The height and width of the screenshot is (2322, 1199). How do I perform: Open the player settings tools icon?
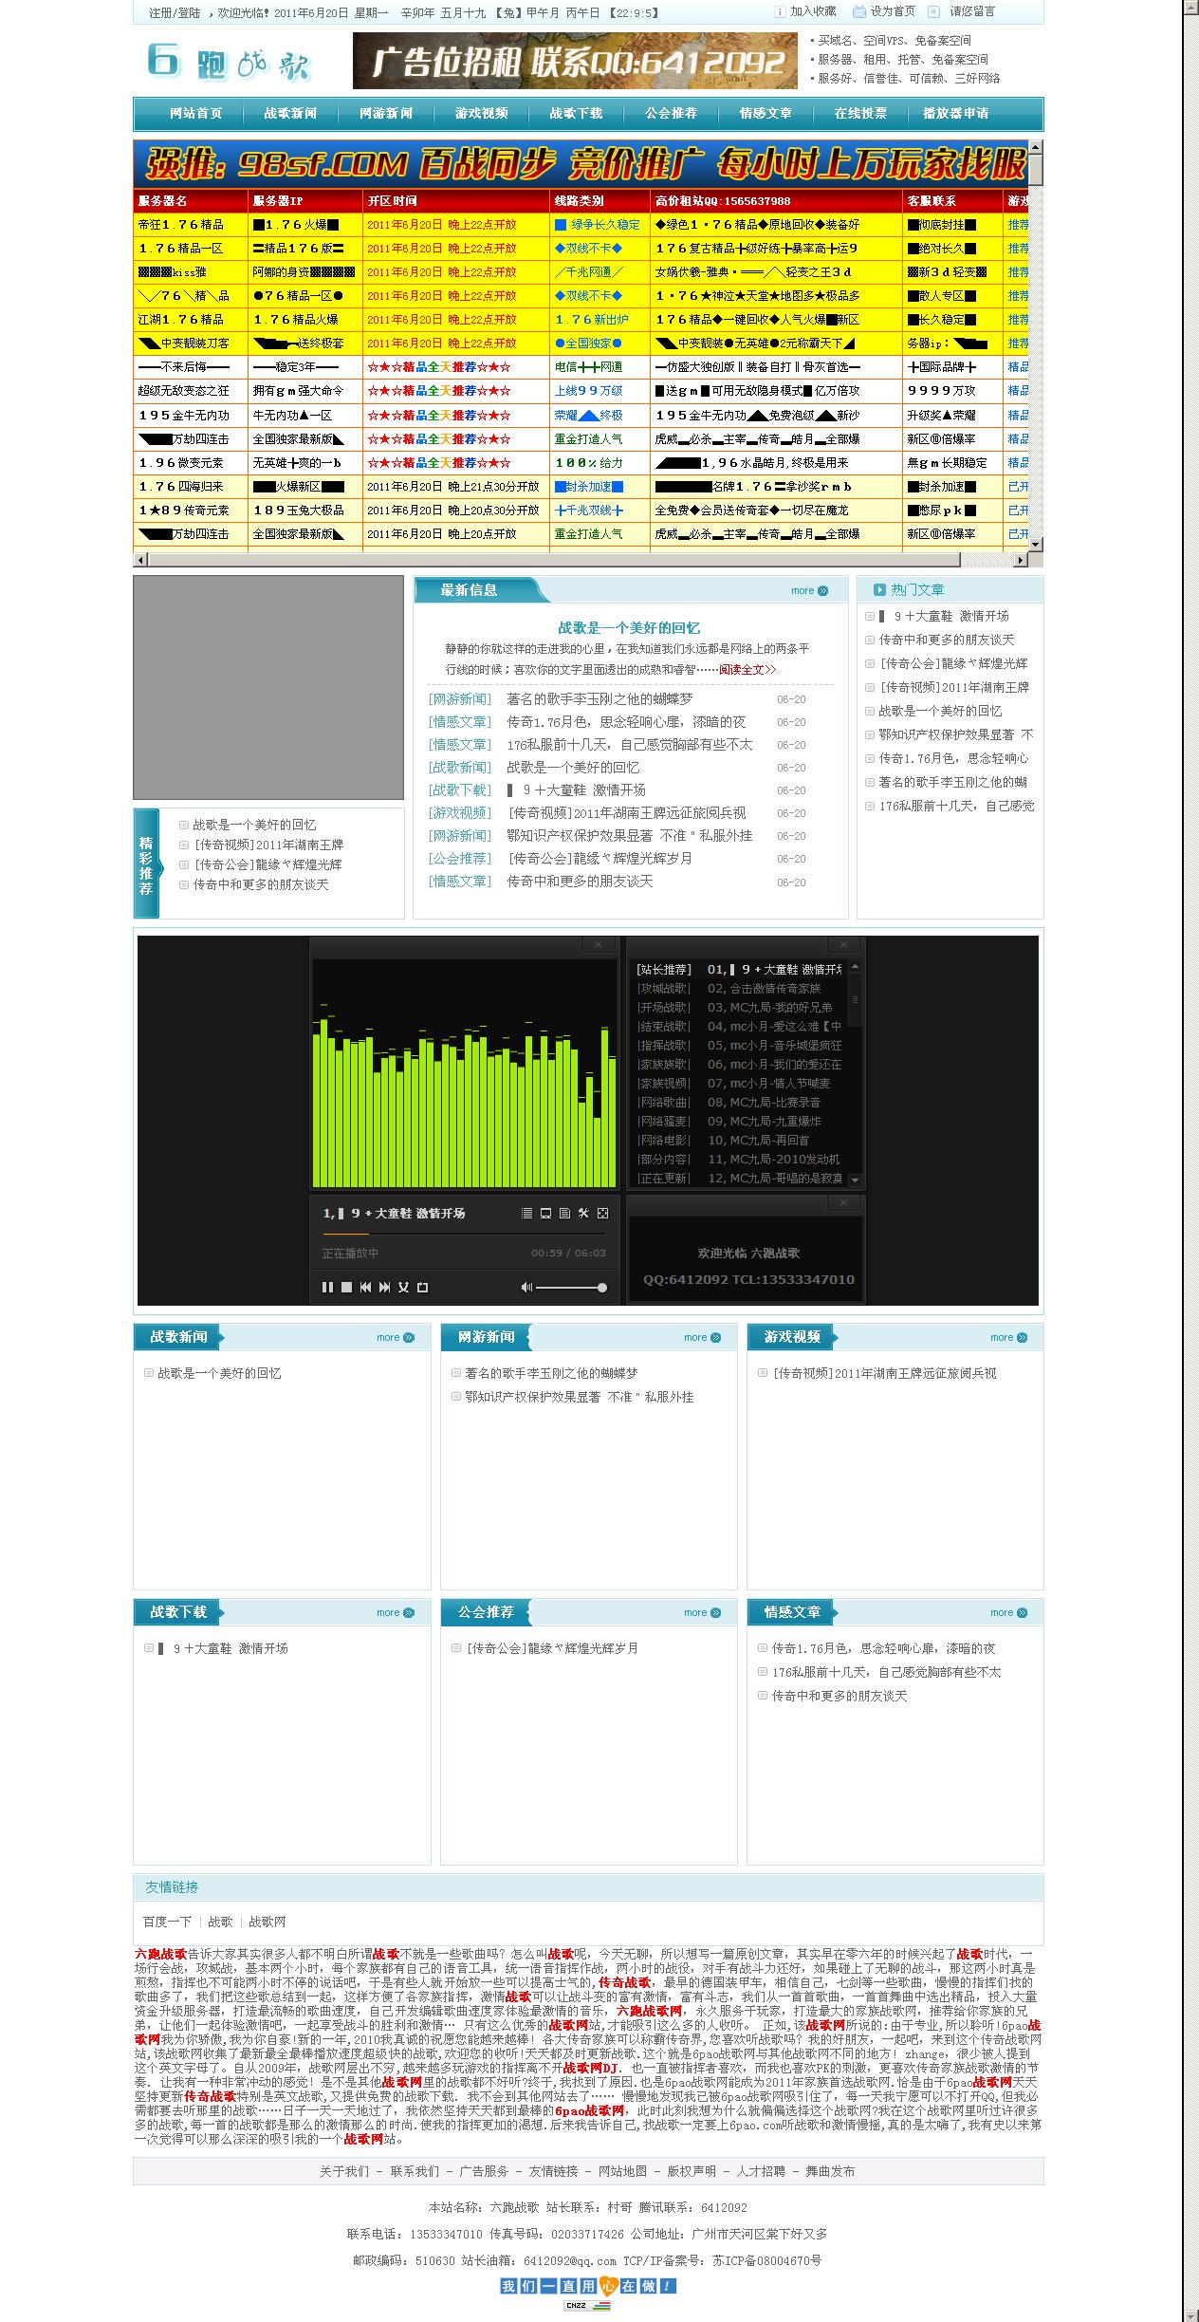(x=583, y=1214)
